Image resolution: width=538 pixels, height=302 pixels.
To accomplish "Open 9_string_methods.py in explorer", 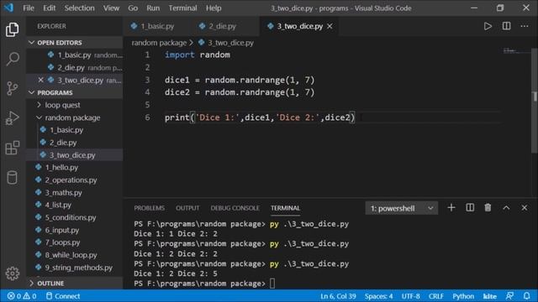I will click(78, 268).
